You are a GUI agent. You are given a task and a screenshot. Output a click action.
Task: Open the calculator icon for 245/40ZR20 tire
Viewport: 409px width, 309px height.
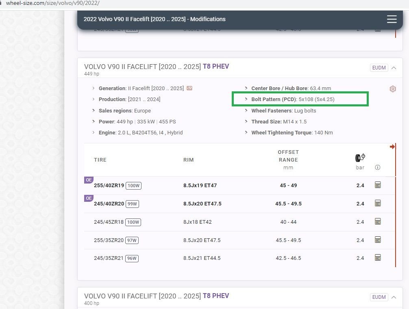pyautogui.click(x=378, y=203)
